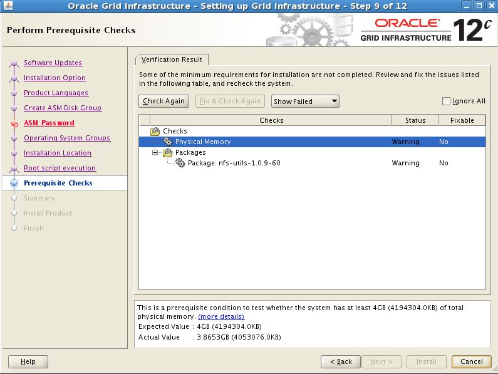The image size is (498, 374).
Task: Click the Actual Value 3.8653GB text
Action: point(239,337)
